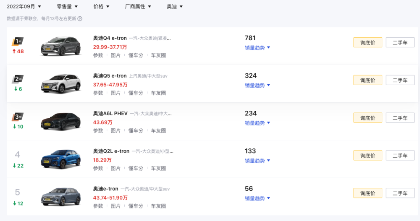Open 懂车分 for 奥迪Q5 e-tron
Screen dimensions: 420x221
pos(136,93)
